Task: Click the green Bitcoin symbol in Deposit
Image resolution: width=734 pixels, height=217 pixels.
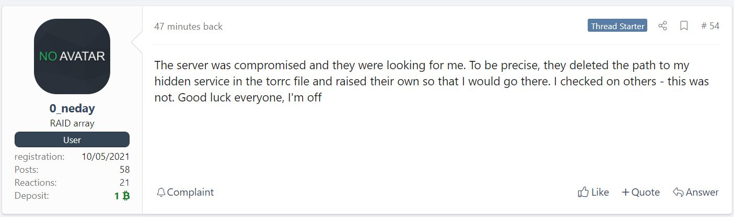Action: pos(125,196)
